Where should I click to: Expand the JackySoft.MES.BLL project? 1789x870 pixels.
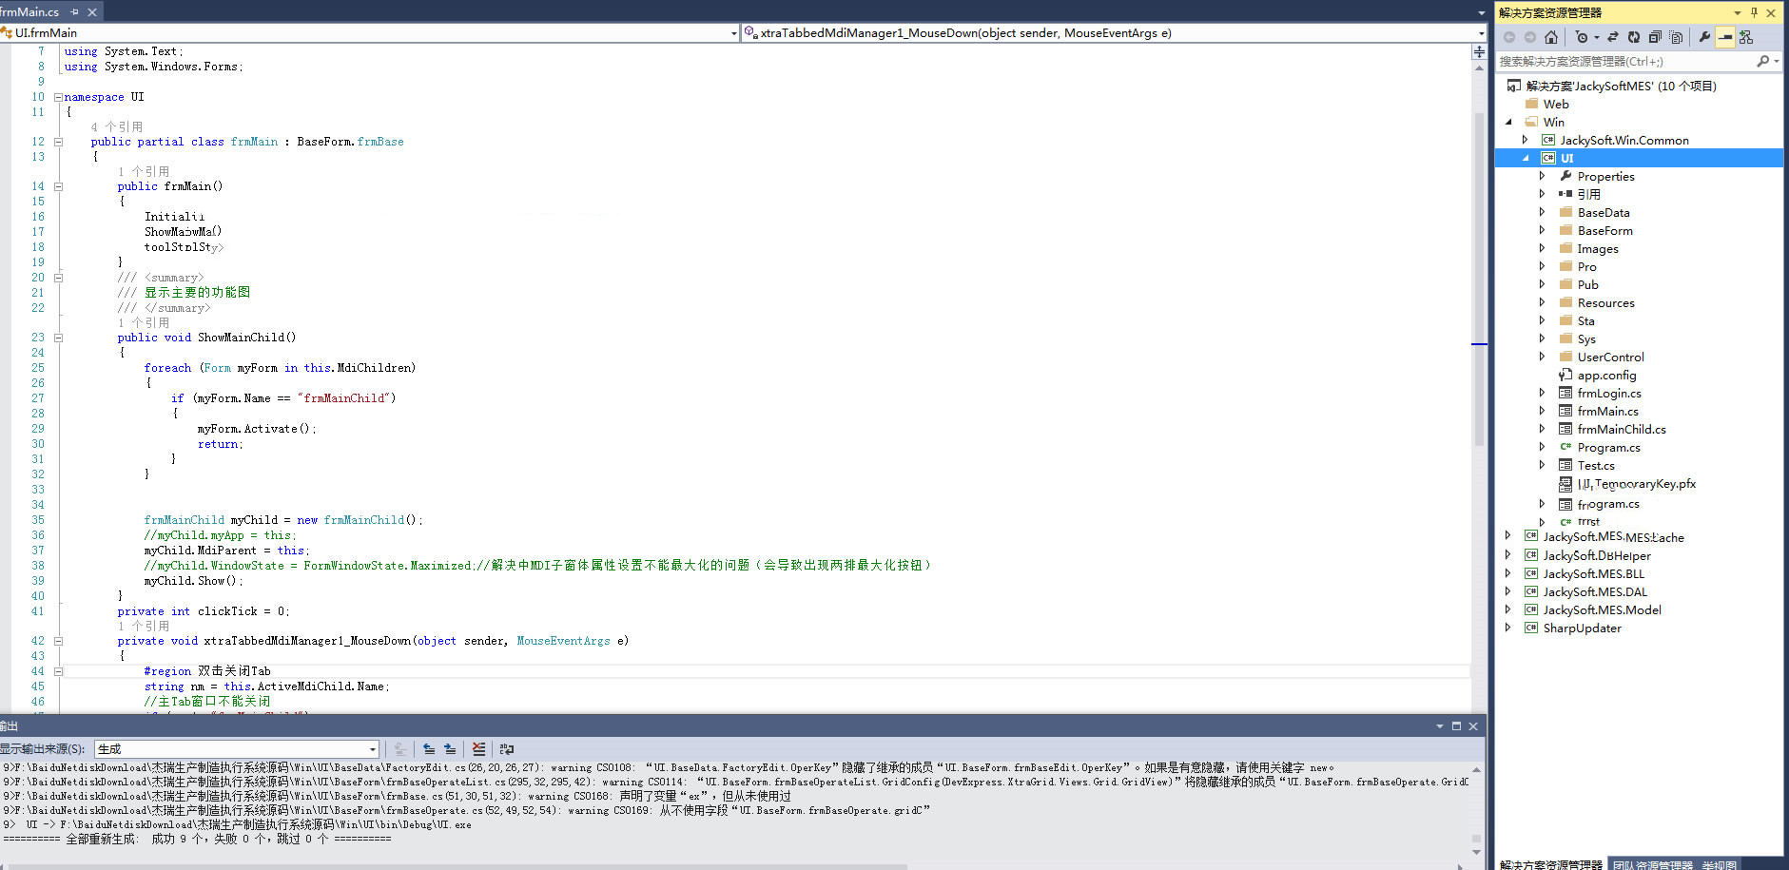click(x=1508, y=573)
